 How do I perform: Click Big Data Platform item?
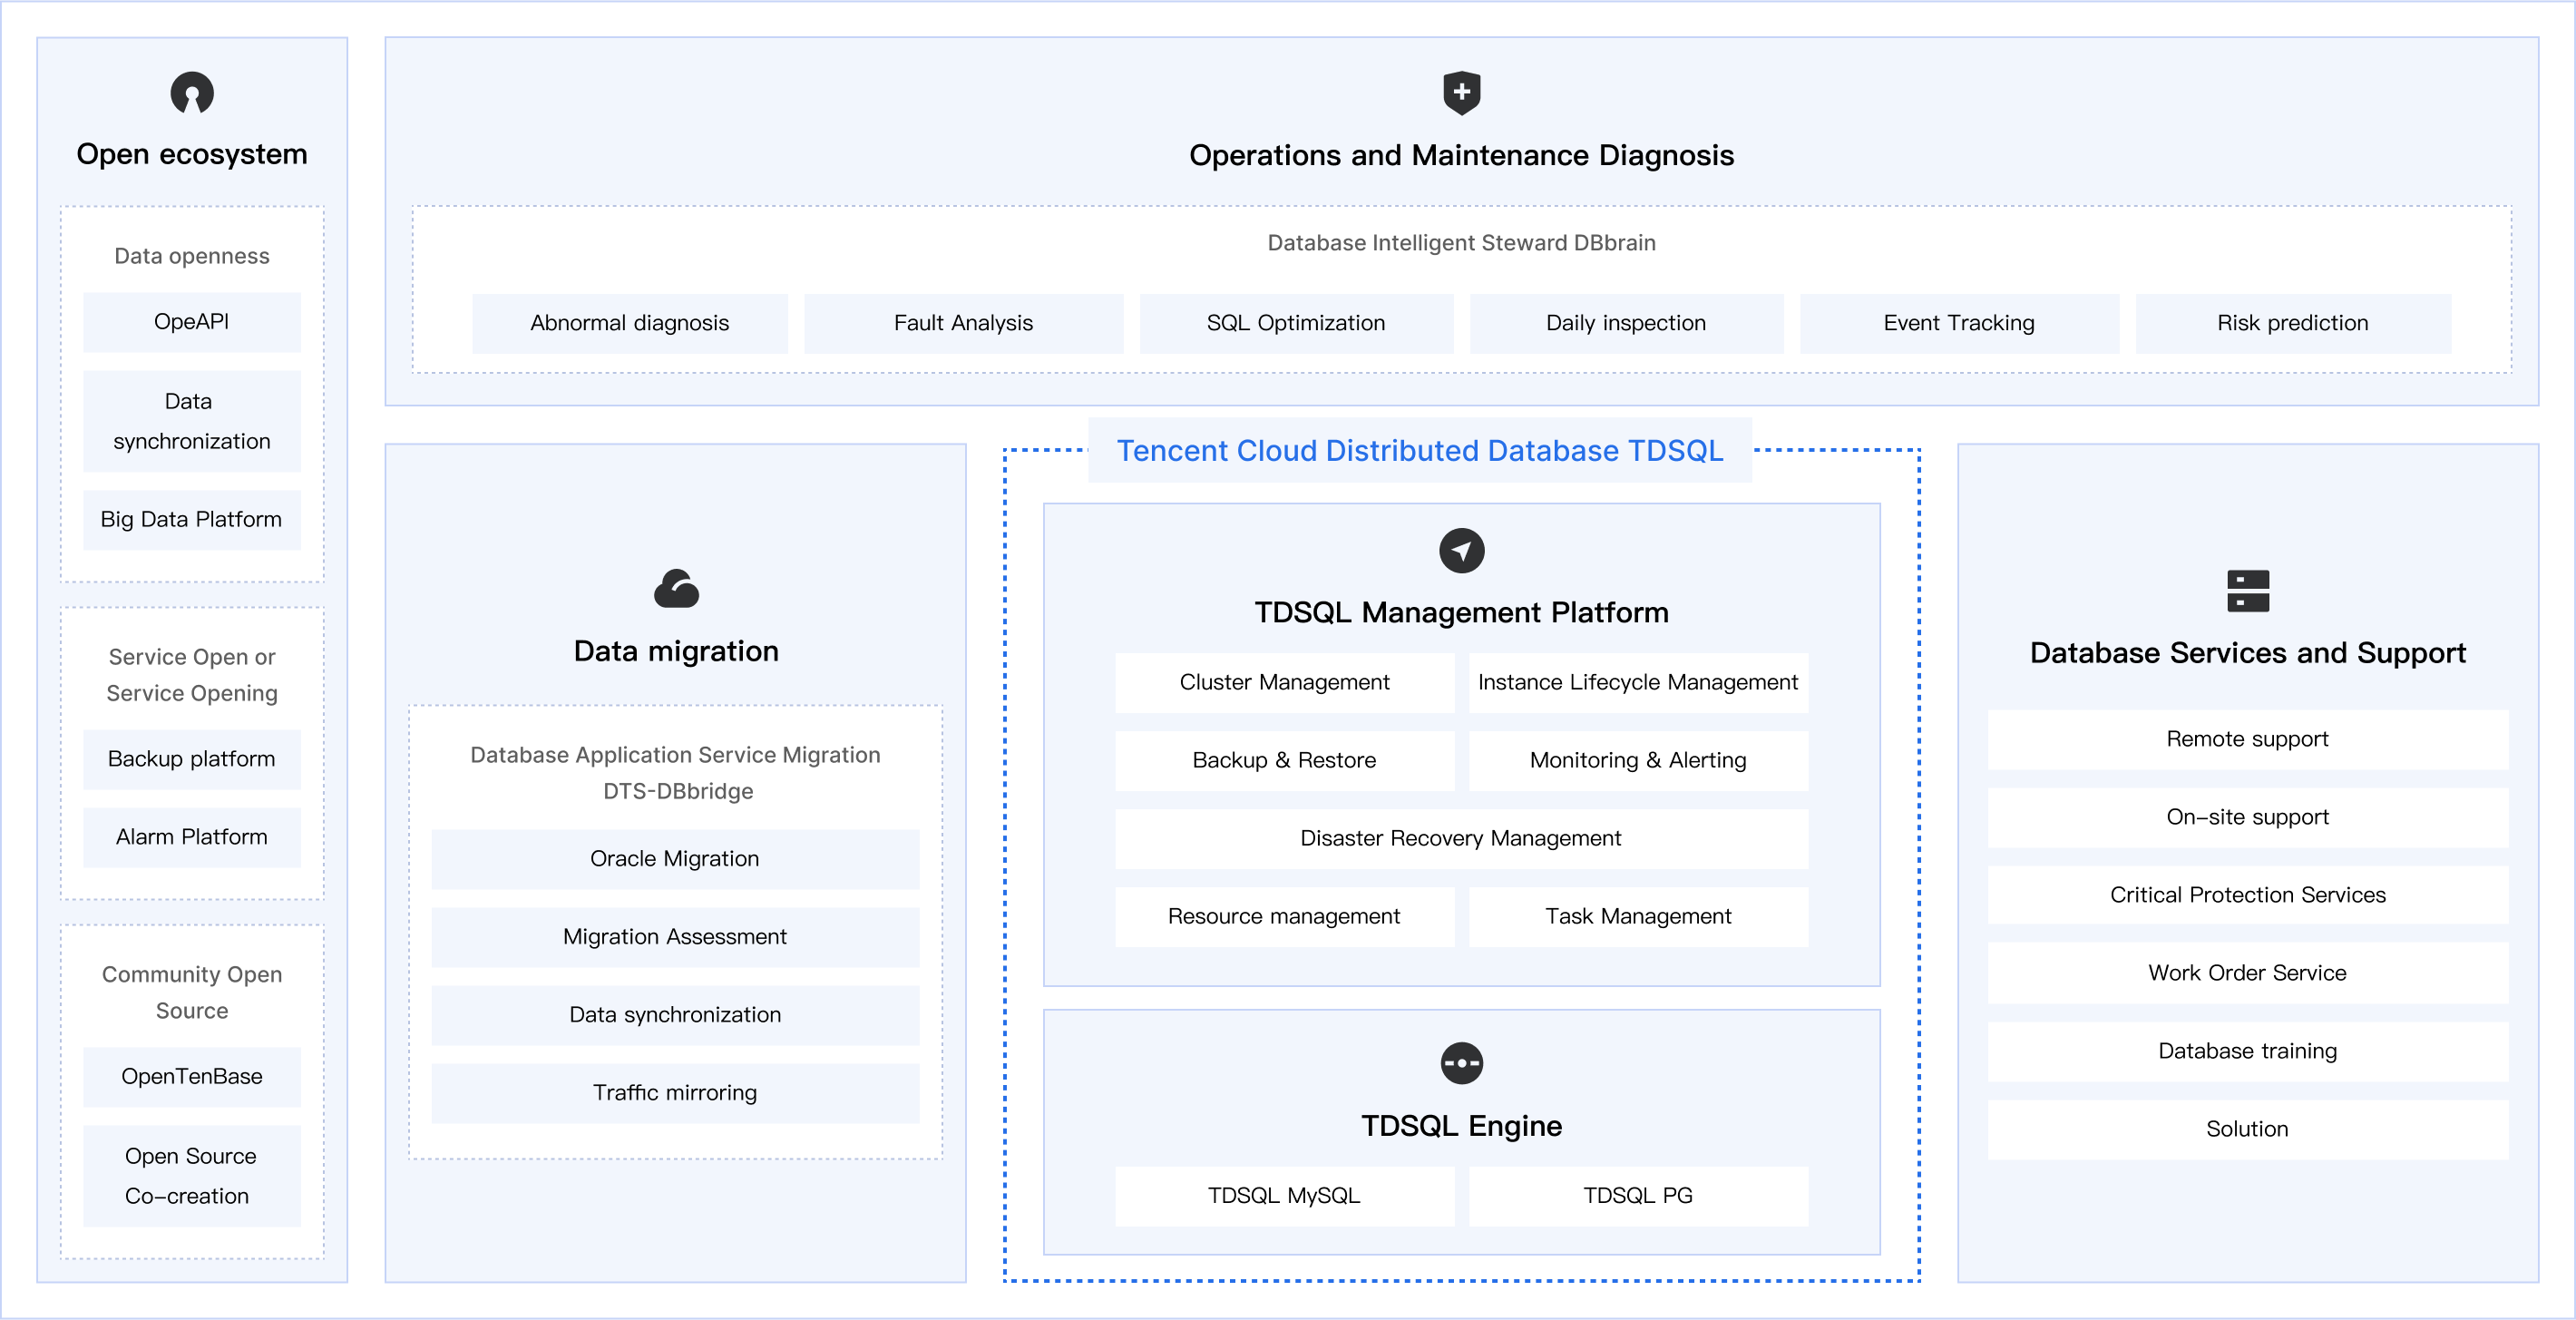coord(191,519)
